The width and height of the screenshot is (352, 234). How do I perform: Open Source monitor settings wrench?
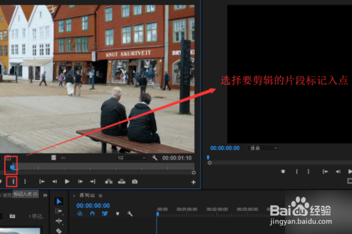[154, 158]
